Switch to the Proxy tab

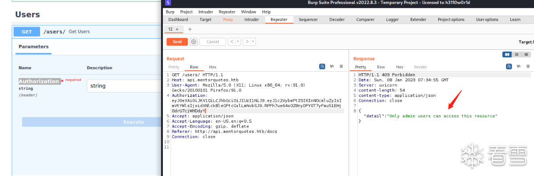click(x=228, y=20)
